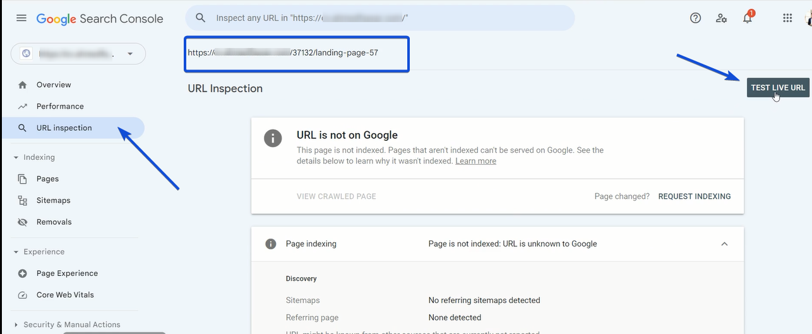This screenshot has width=812, height=334.
Task: Click the Pages document icon
Action: point(23,179)
